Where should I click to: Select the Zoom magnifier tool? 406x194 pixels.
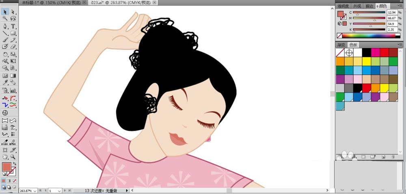coord(13,157)
